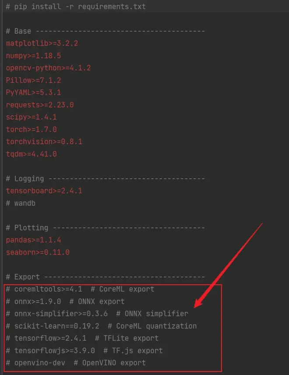Screen dimensions: 289x375
Task: Click on the Pillow>=7.1.2 entry
Action: (x=33, y=80)
